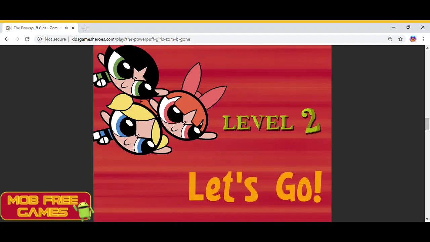The width and height of the screenshot is (430, 242).
Task: Click the Mob Free Games logo
Action: (46, 206)
